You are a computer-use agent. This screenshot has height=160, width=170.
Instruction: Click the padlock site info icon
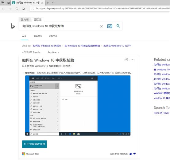point(33,9)
